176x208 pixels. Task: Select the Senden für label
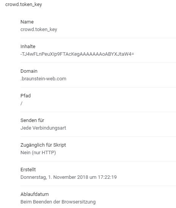[x=32, y=120]
